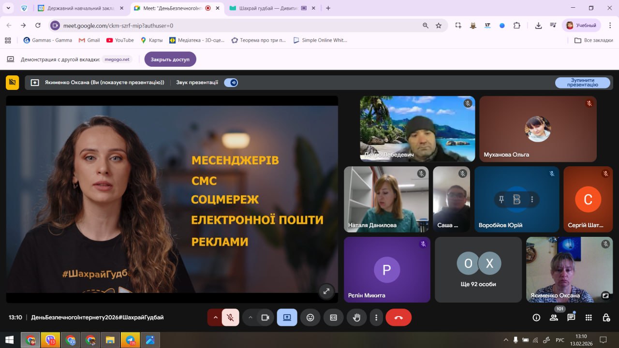Toggle the presentation audio switch
The image size is (619, 348).
(231, 83)
